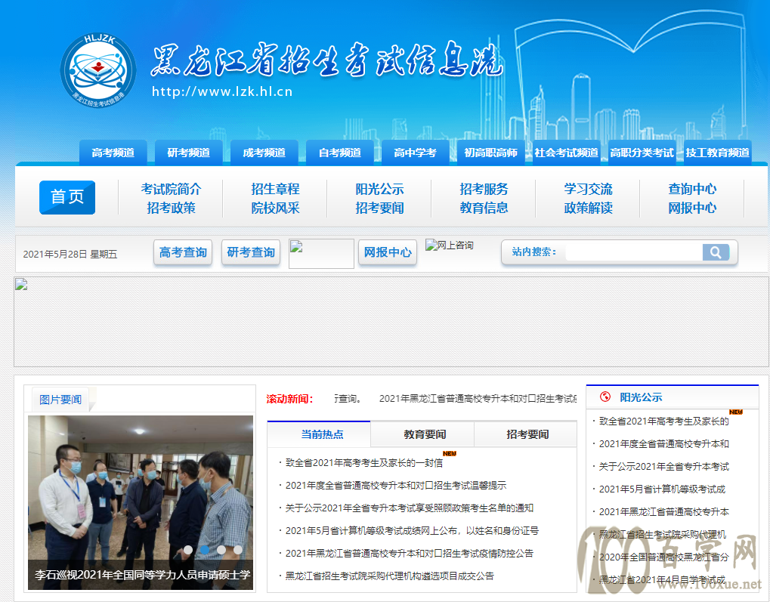
Task: Open 查询中心 menu link
Action: tap(692, 189)
